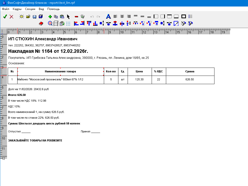
Task: Open file with the folder icon
Action: click(28, 17)
